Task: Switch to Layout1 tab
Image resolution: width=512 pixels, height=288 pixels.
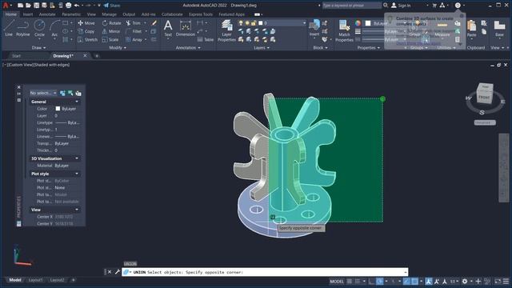Action: click(35, 280)
